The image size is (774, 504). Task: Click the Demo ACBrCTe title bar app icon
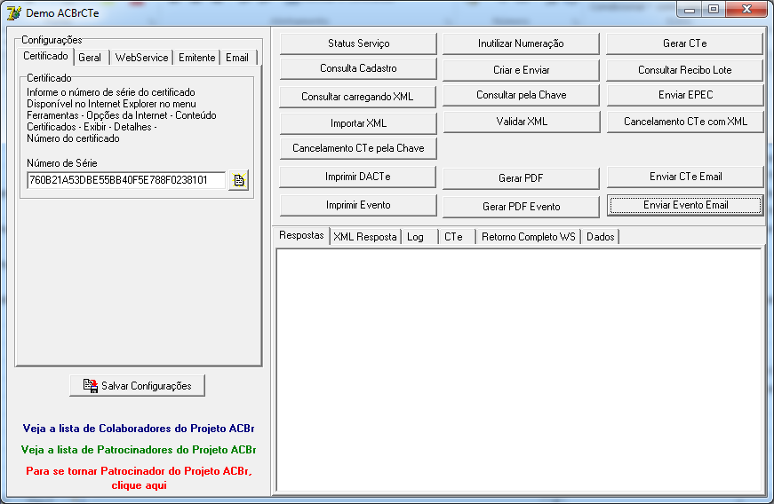coord(14,12)
